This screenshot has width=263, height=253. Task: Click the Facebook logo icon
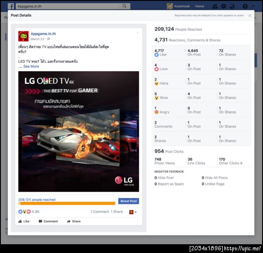(11, 7)
